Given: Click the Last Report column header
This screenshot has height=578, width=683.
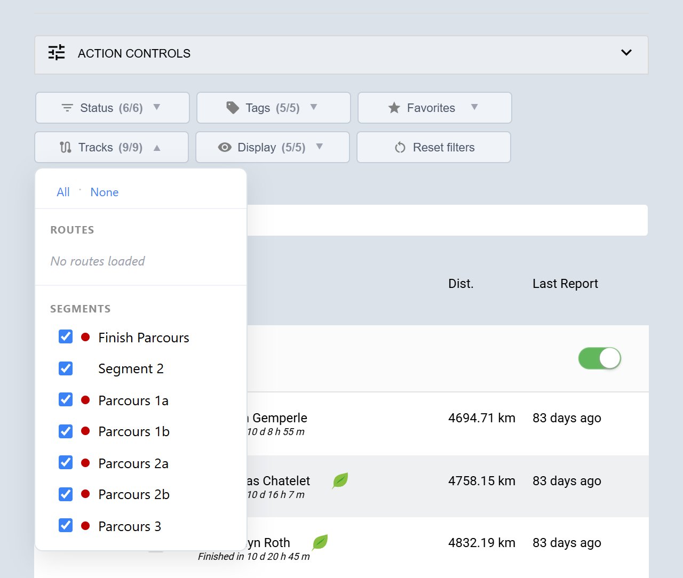Looking at the screenshot, I should 565,284.
